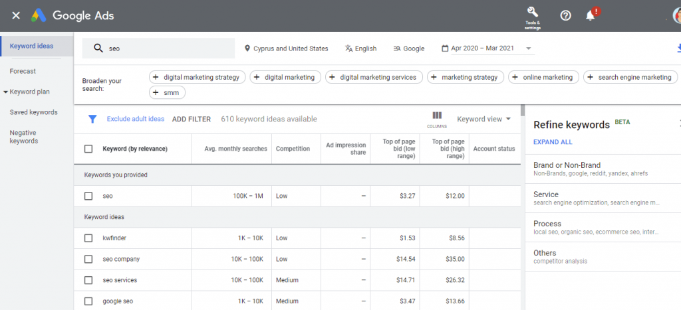Click the download keyword ideas icon
This screenshot has height=310, width=681.
coord(679,48)
